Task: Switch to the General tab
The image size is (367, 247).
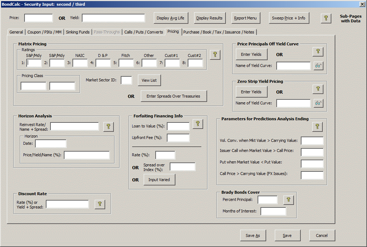Action: [x=16, y=32]
